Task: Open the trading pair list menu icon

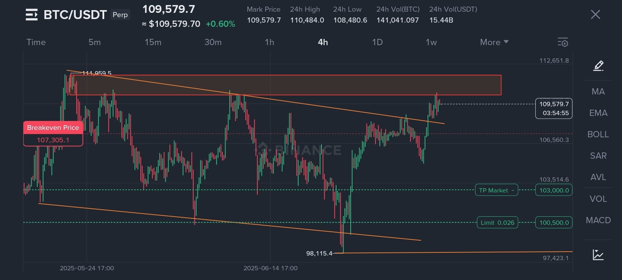Action: pos(31,15)
